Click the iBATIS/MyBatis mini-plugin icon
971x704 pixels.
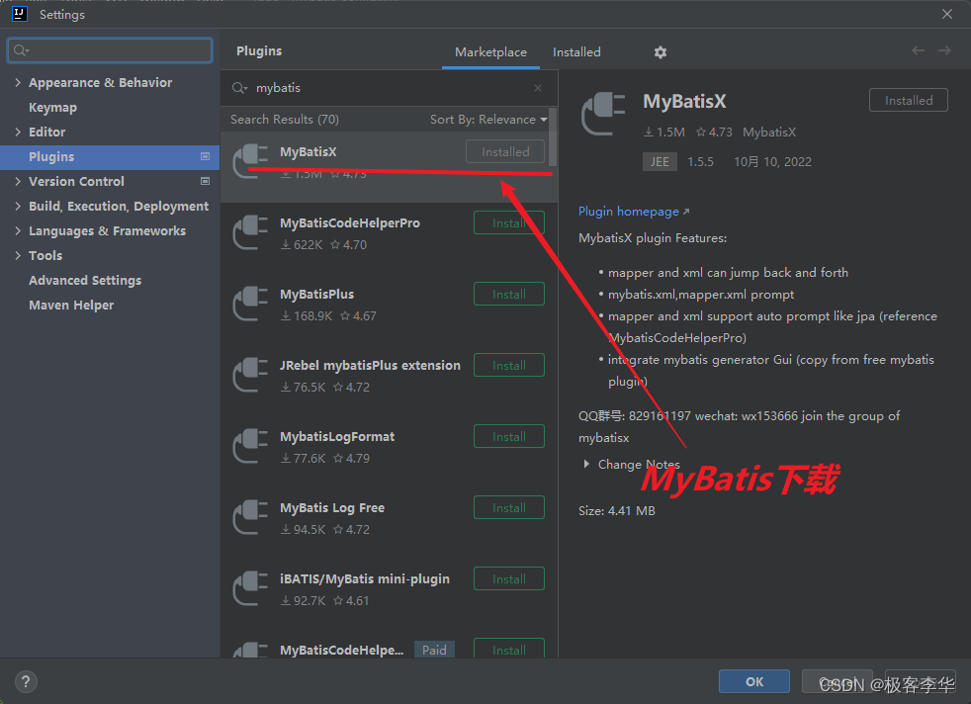tap(250, 589)
